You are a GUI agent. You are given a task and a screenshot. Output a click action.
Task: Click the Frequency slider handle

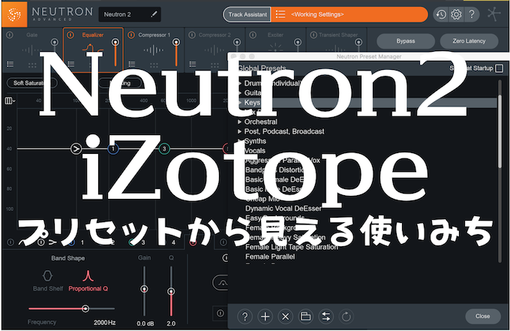point(85,308)
